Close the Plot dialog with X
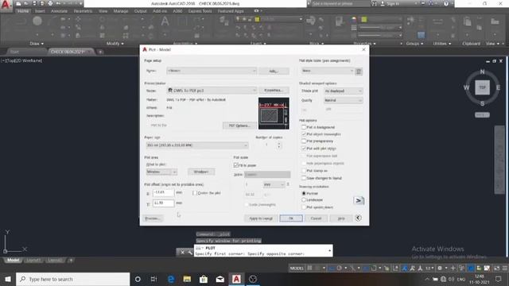Image resolution: width=509 pixels, height=286 pixels. point(363,49)
